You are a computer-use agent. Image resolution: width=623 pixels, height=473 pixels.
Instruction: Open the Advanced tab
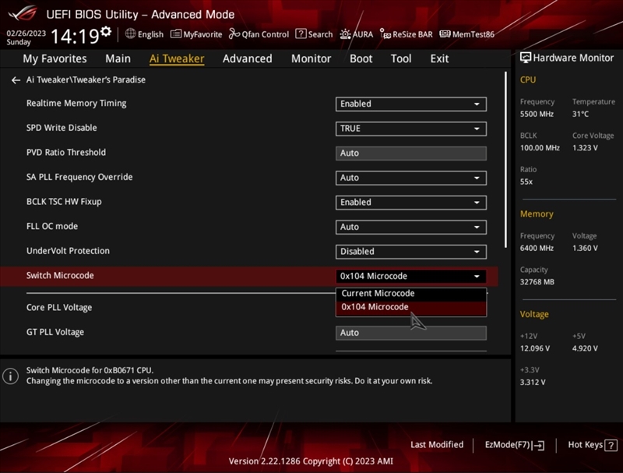point(248,58)
